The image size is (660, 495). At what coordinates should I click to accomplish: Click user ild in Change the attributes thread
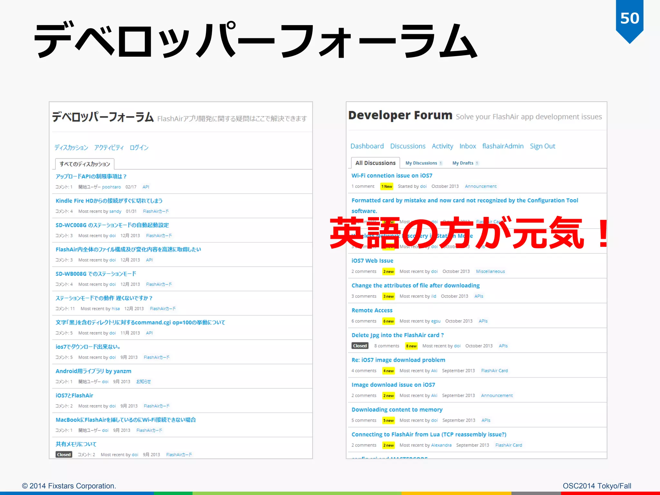click(433, 296)
